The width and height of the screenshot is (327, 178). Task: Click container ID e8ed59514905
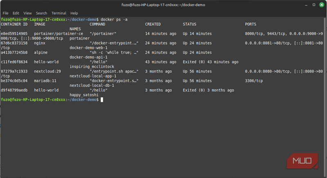coord(14,33)
